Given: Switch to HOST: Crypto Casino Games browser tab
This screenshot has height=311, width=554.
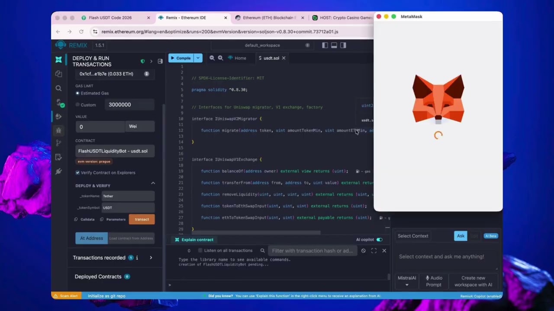Looking at the screenshot, I should tap(342, 18).
